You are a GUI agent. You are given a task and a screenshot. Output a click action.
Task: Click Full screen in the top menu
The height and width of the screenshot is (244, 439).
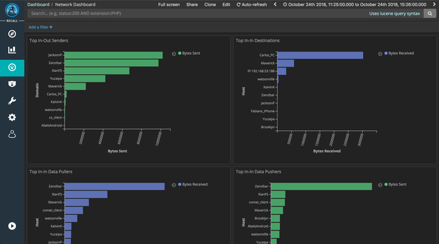pos(169,4)
